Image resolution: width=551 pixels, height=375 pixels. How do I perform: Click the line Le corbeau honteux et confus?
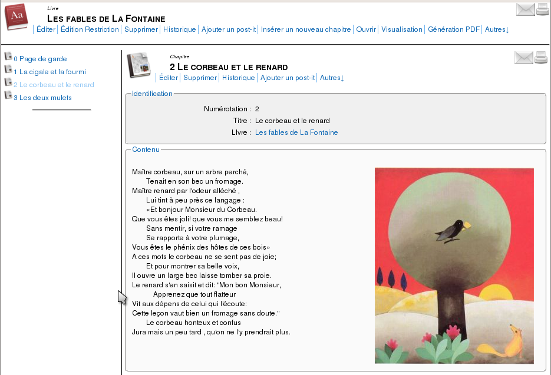(x=194, y=323)
